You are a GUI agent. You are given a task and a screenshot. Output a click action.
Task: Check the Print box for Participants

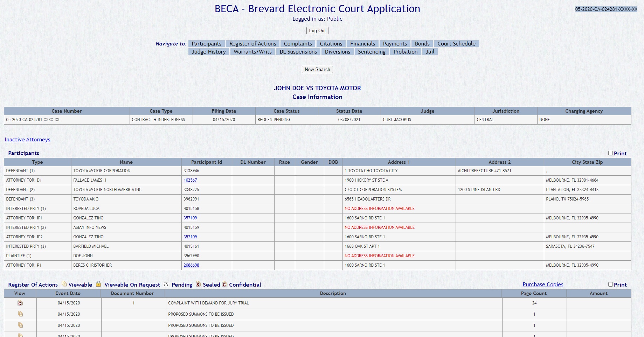(610, 153)
